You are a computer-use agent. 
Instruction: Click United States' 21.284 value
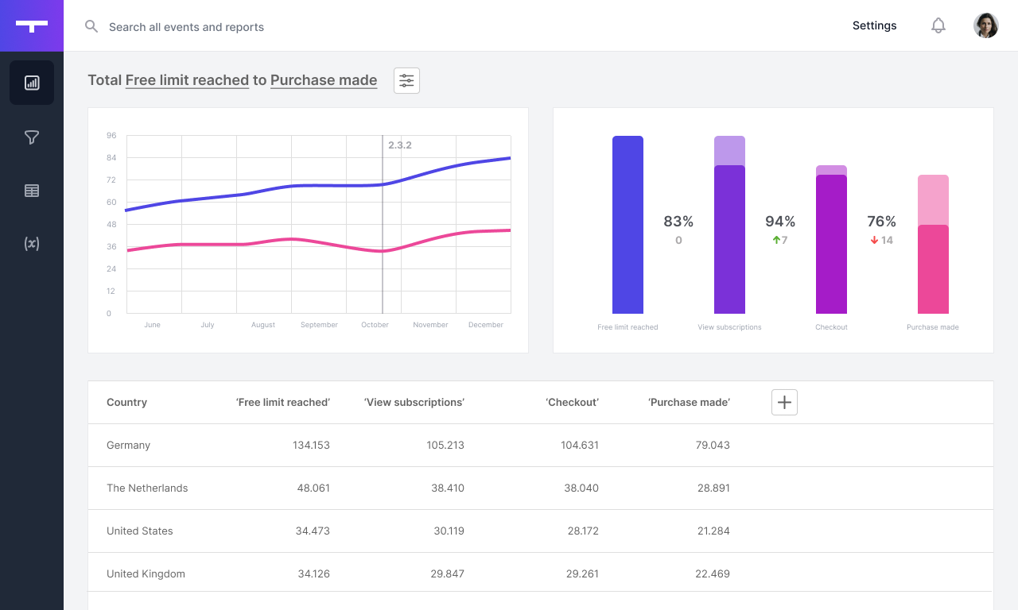[713, 531]
